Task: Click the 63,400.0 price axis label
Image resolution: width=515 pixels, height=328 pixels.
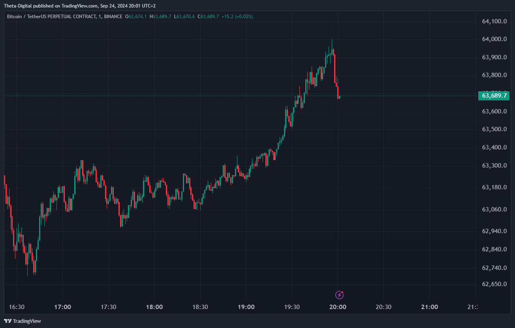Action: pyautogui.click(x=494, y=147)
